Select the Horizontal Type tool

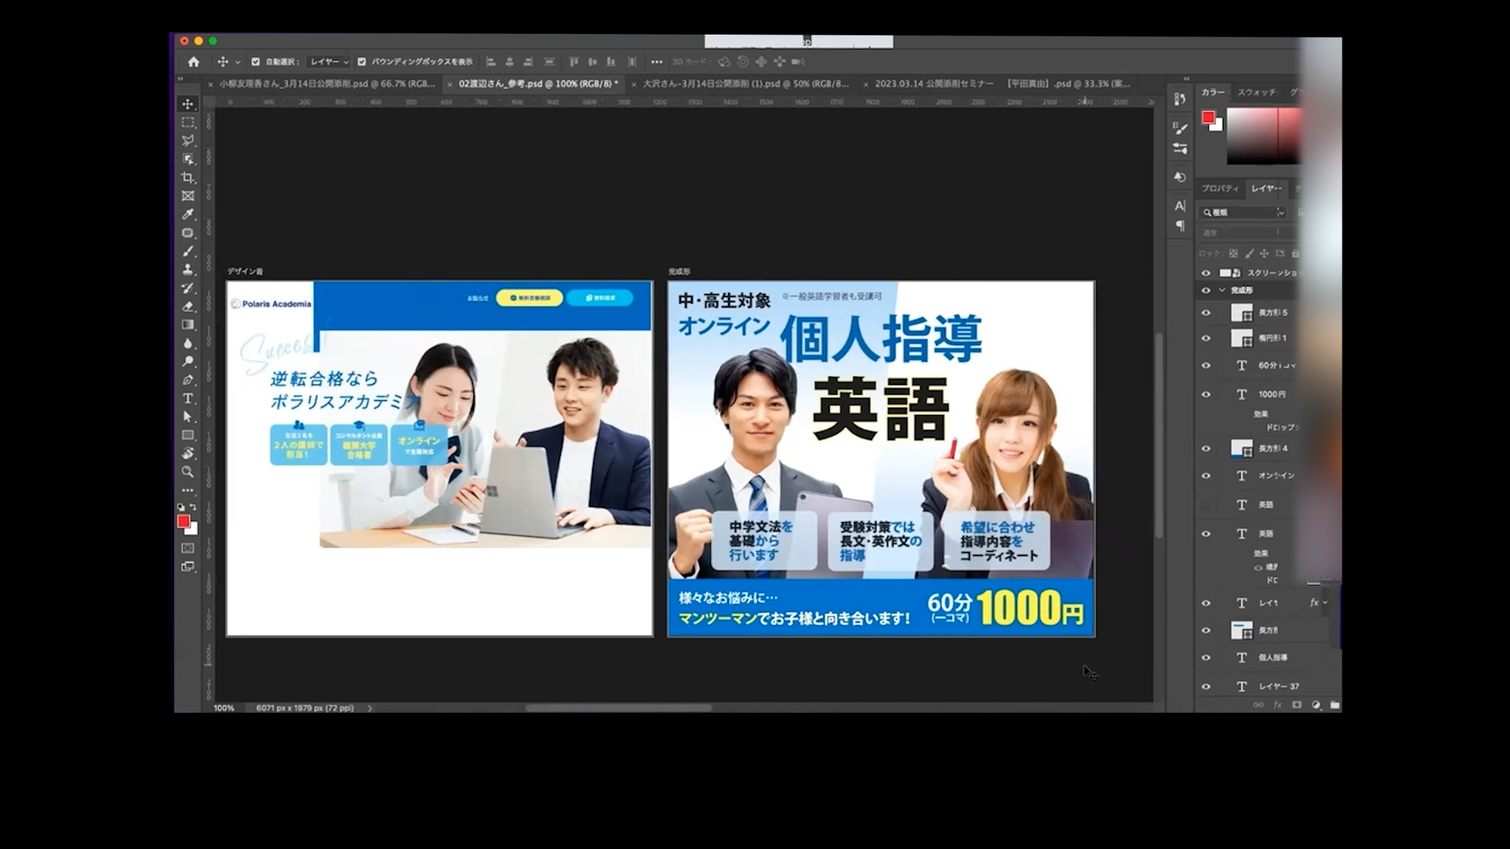pos(188,399)
